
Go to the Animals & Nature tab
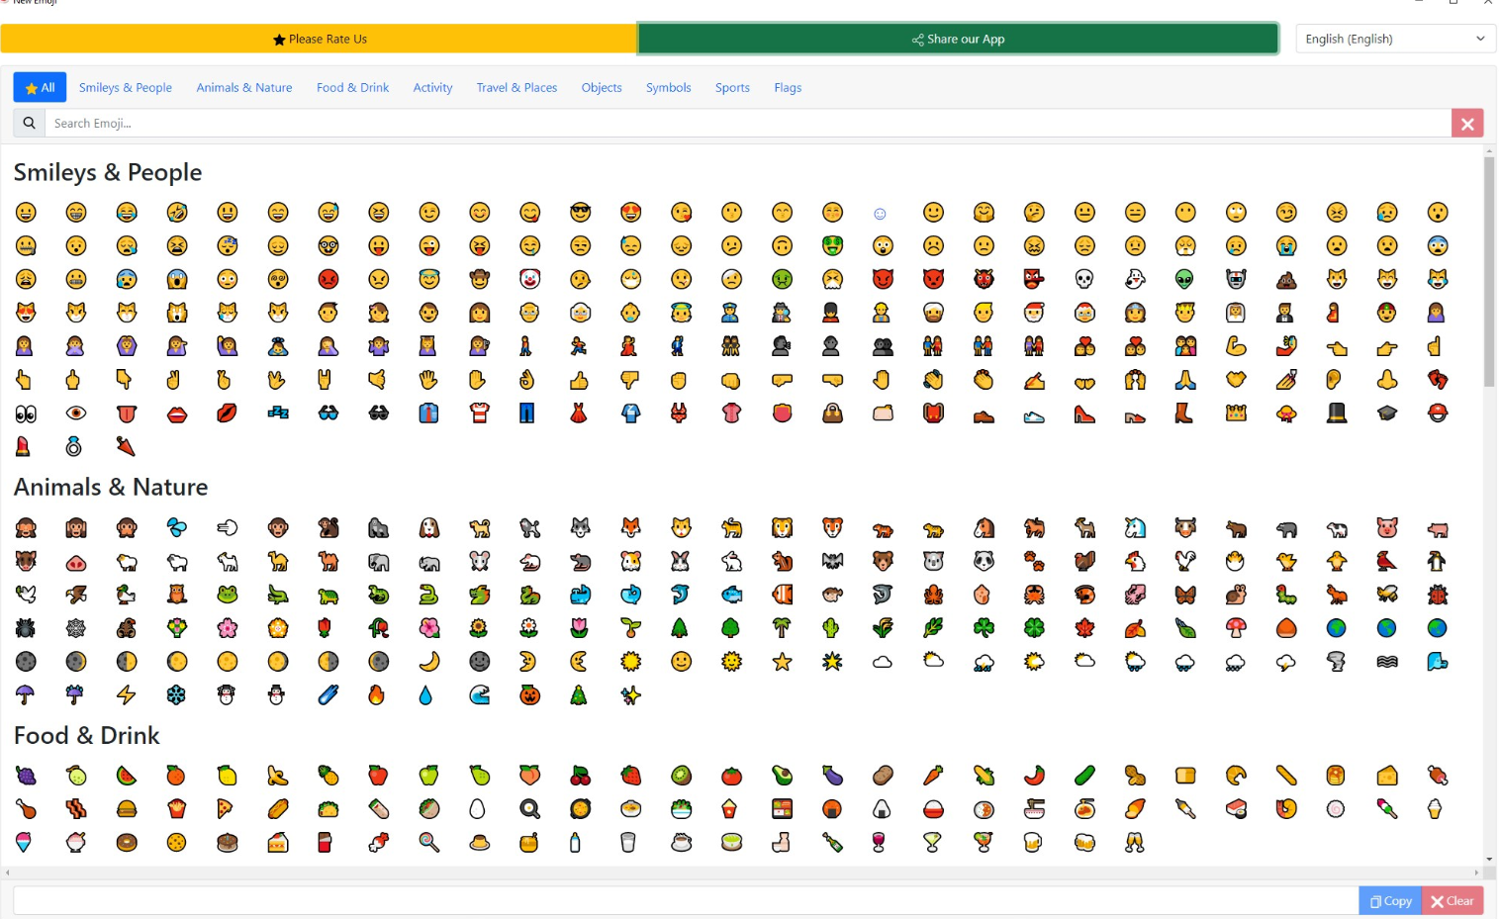pyautogui.click(x=244, y=87)
